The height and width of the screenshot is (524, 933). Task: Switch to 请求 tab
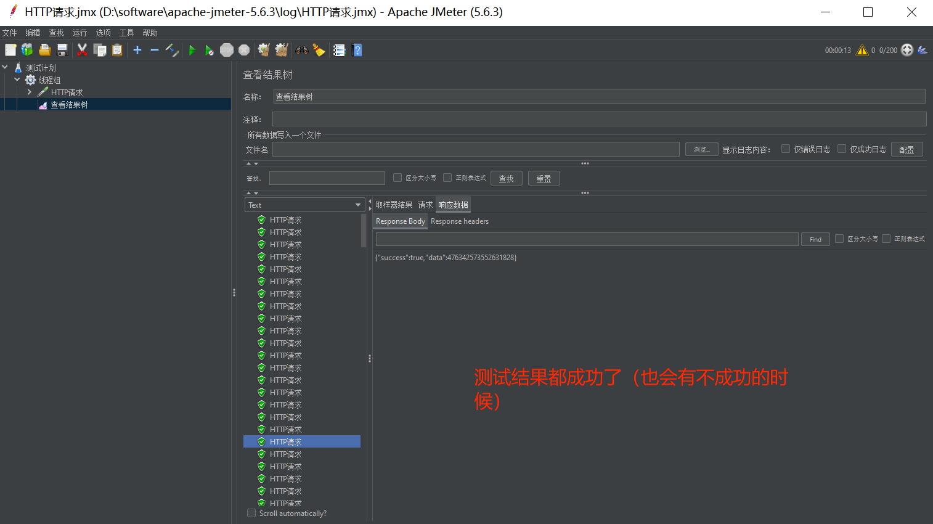click(425, 205)
